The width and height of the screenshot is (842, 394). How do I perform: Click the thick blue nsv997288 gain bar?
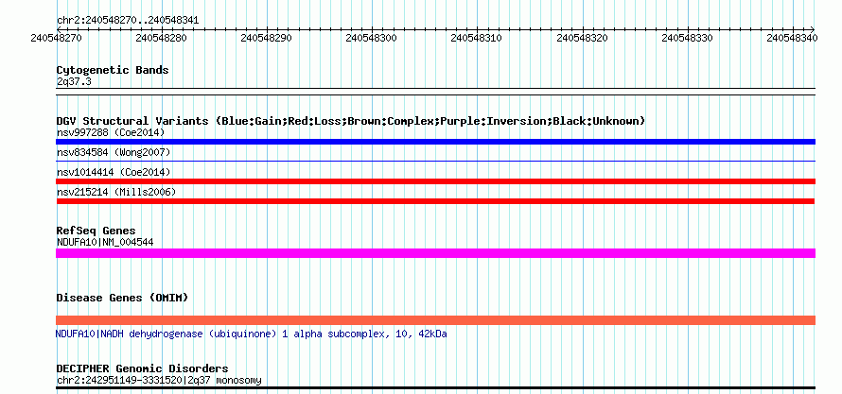click(435, 142)
